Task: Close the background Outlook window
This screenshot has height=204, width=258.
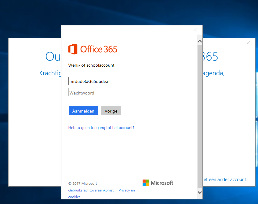Action: [248, 43]
